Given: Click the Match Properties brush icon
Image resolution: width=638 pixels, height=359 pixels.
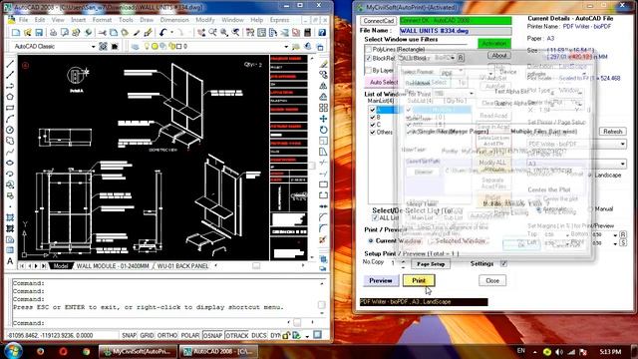Looking at the screenshot, I should 137,33.
